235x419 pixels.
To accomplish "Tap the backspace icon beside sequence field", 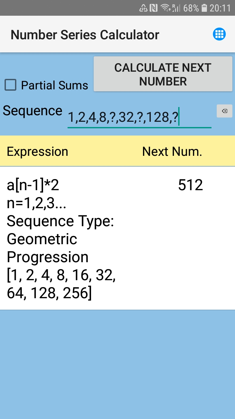I will click(225, 111).
